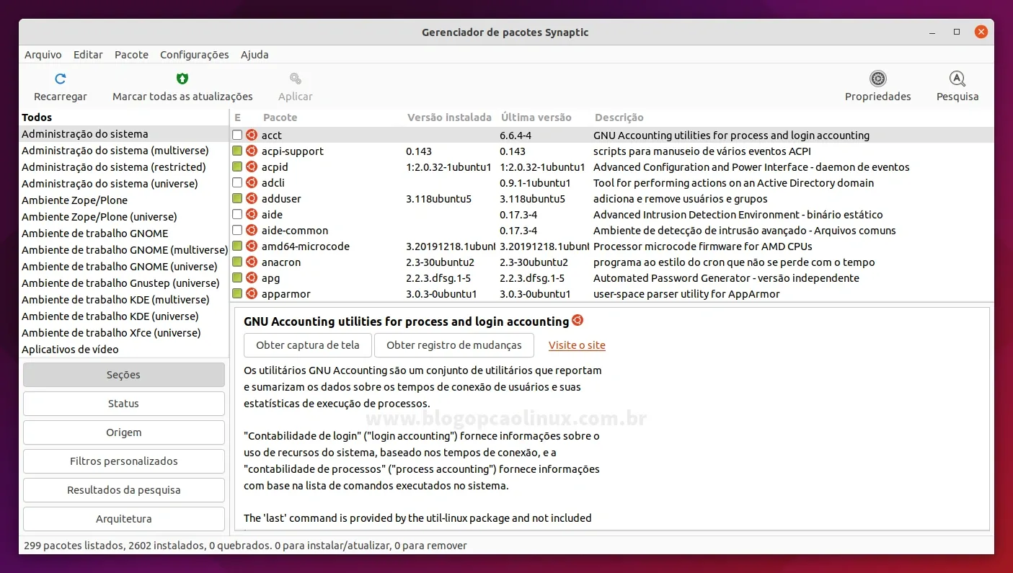Screen dimensions: 1013x573
Task: Toggle the acpi-support status checkbox
Action: tap(237, 151)
